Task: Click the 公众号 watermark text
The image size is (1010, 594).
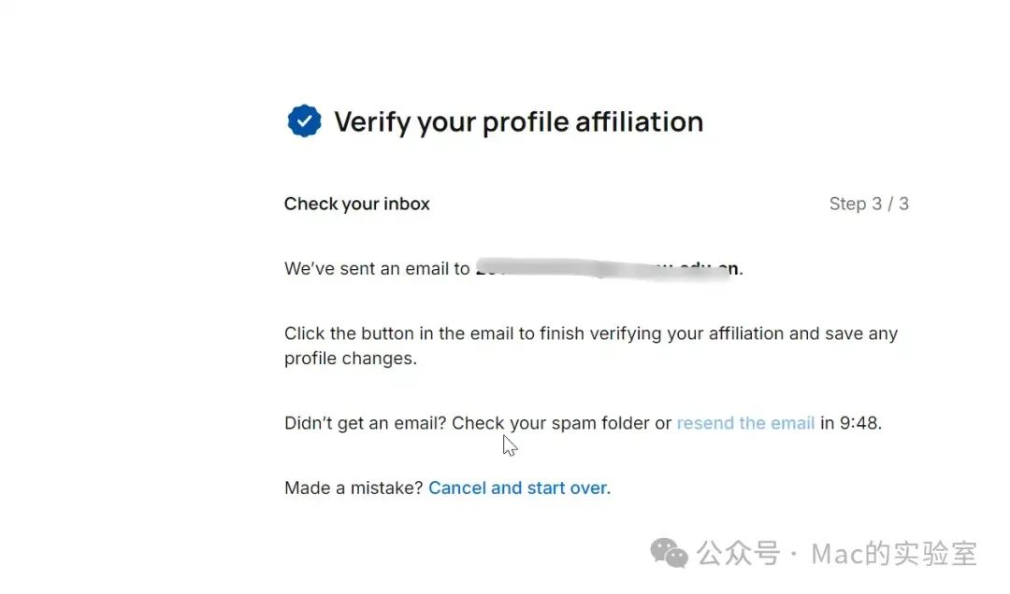Action: 738,554
